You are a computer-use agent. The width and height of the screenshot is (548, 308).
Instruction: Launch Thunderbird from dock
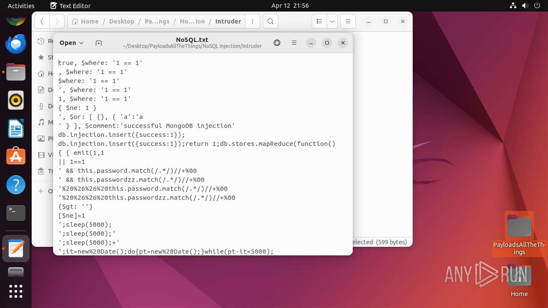point(16,44)
